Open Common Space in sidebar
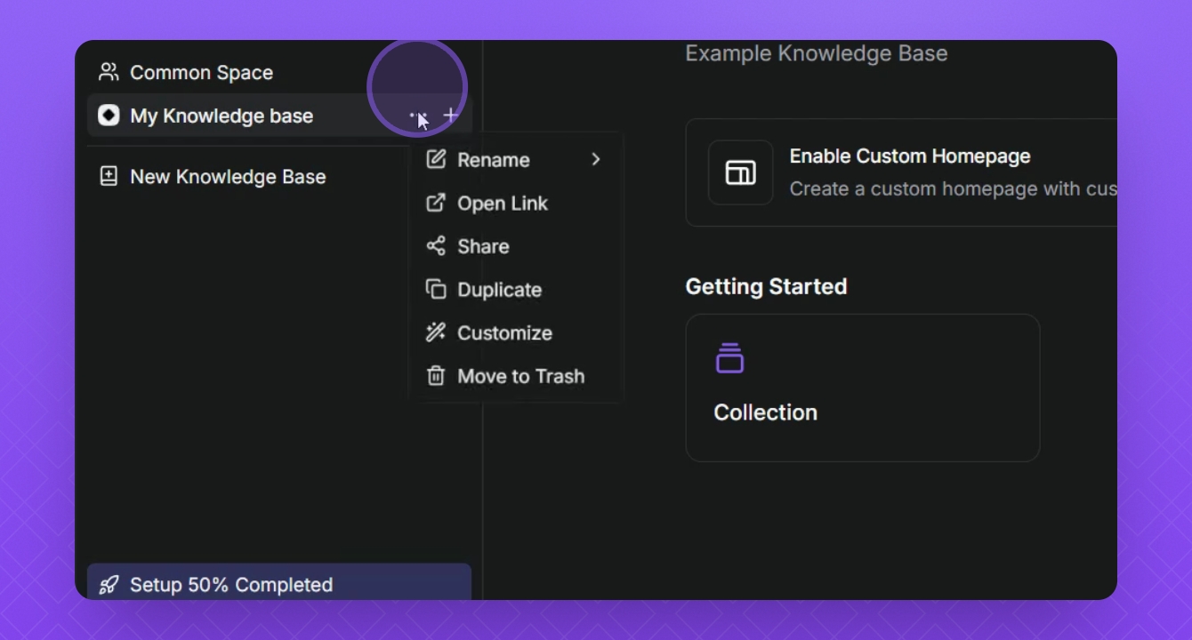Viewport: 1192px width, 640px height. (201, 73)
